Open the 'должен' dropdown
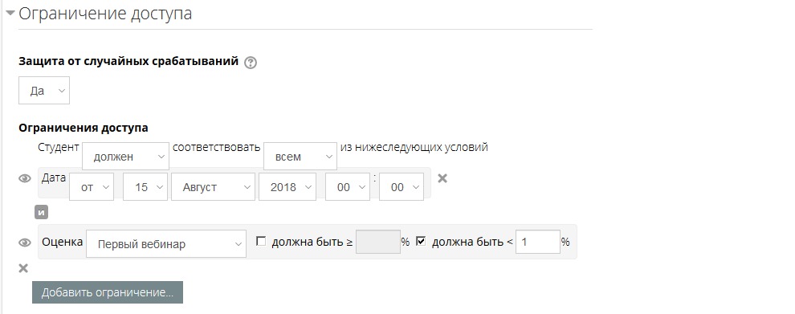 point(125,157)
